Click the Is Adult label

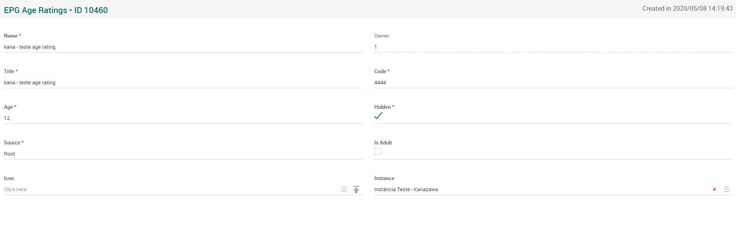click(383, 143)
